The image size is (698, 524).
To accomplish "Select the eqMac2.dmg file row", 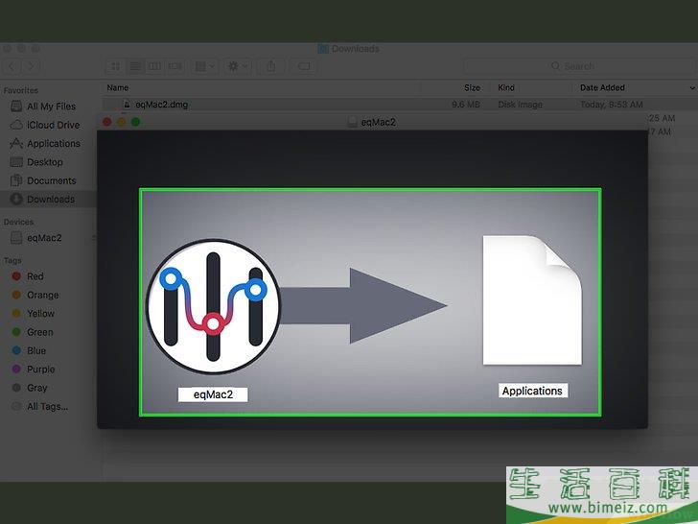I will [x=163, y=104].
